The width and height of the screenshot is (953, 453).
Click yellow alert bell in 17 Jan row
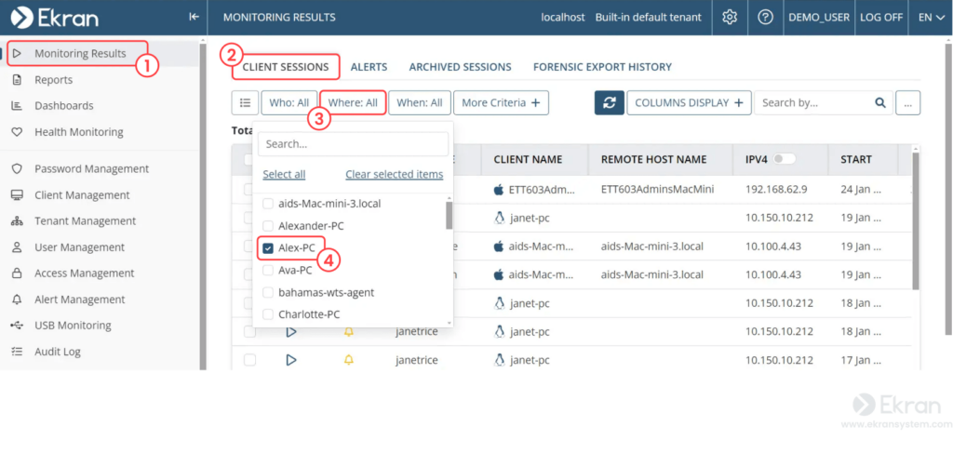coord(348,360)
